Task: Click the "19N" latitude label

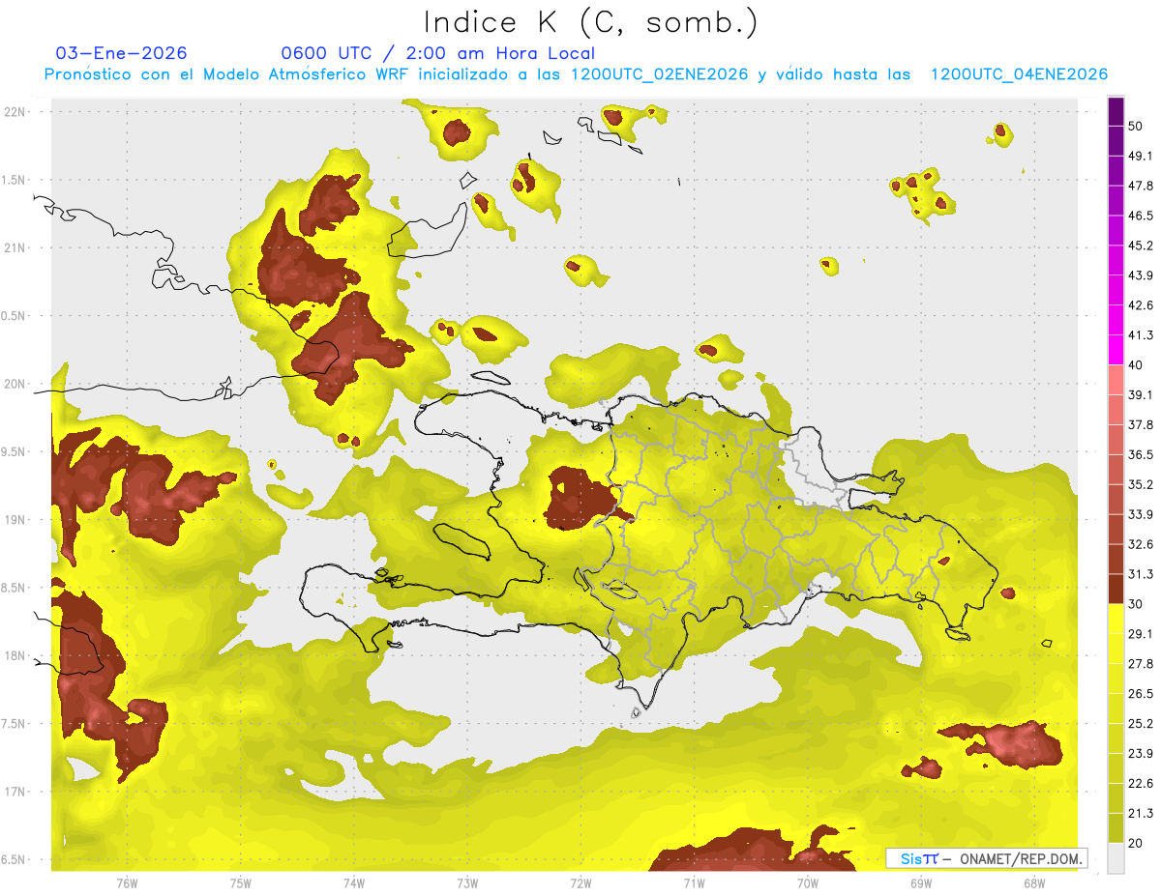Action: (x=15, y=520)
